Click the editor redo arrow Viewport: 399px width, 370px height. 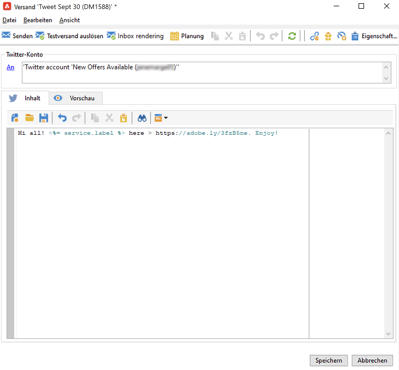tap(76, 118)
